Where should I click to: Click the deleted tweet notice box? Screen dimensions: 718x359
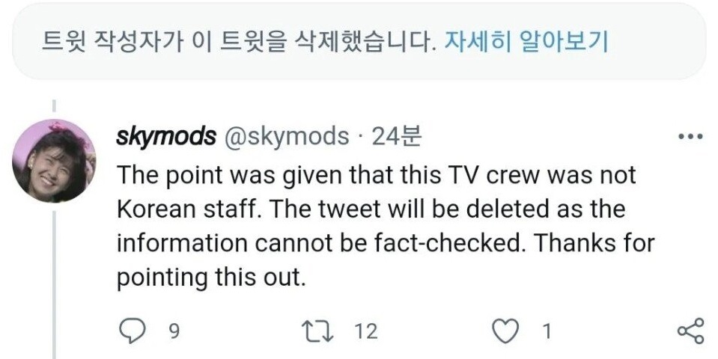tap(359, 40)
